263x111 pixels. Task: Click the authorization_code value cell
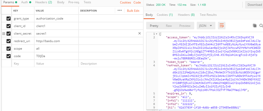56,19
